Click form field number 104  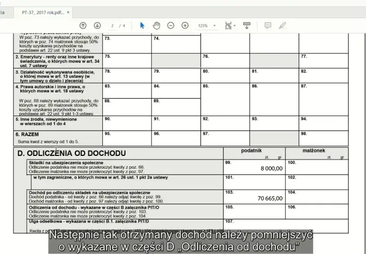(317, 197)
